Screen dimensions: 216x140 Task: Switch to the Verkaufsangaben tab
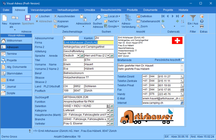click(x=68, y=10)
